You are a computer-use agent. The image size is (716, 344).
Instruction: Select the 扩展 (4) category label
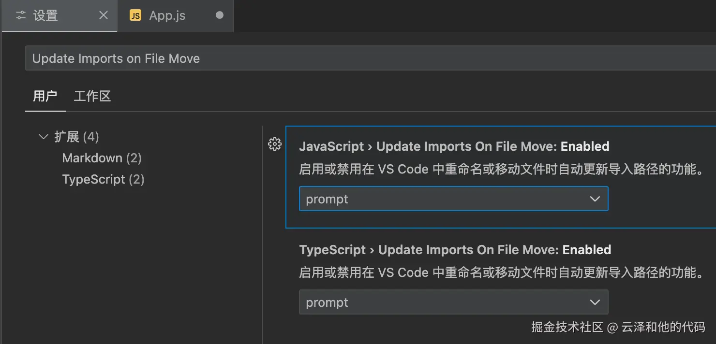tap(76, 137)
